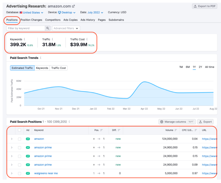Image resolution: width=221 pixels, height=183 pixels.
Task: Open the July 2022 date picker
Action: 95,12
